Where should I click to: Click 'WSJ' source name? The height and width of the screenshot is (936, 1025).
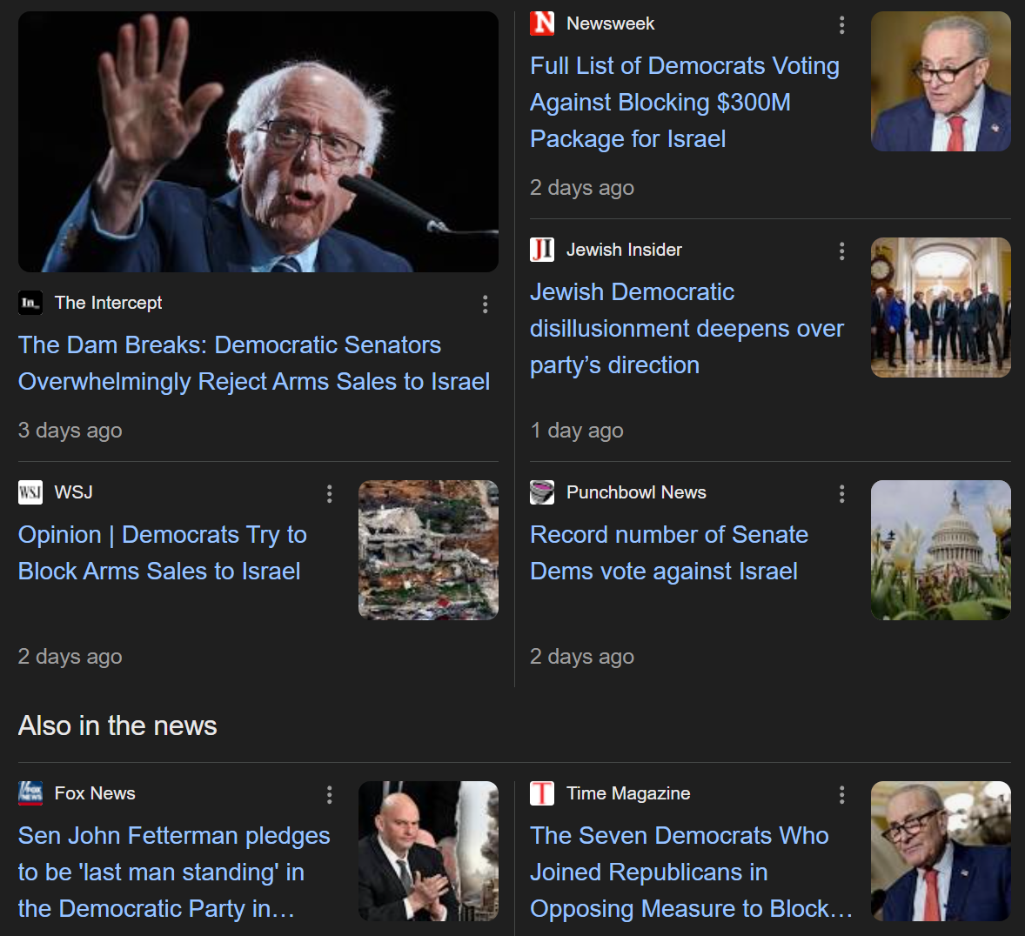point(73,492)
